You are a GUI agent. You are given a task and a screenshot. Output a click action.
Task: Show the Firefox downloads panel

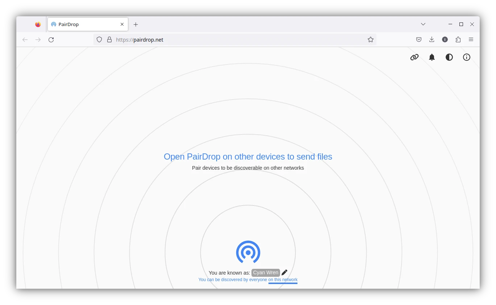coord(432,40)
